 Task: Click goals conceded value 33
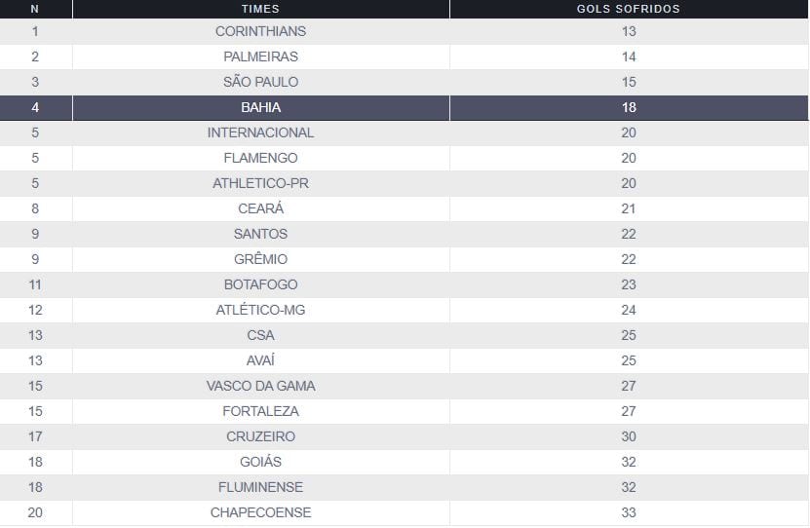(x=629, y=512)
